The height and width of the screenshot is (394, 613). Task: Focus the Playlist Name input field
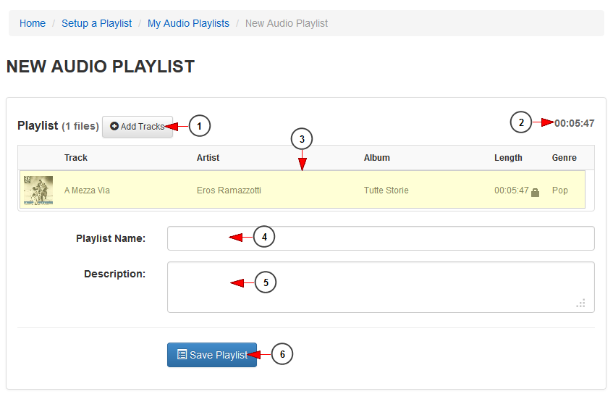pos(381,238)
